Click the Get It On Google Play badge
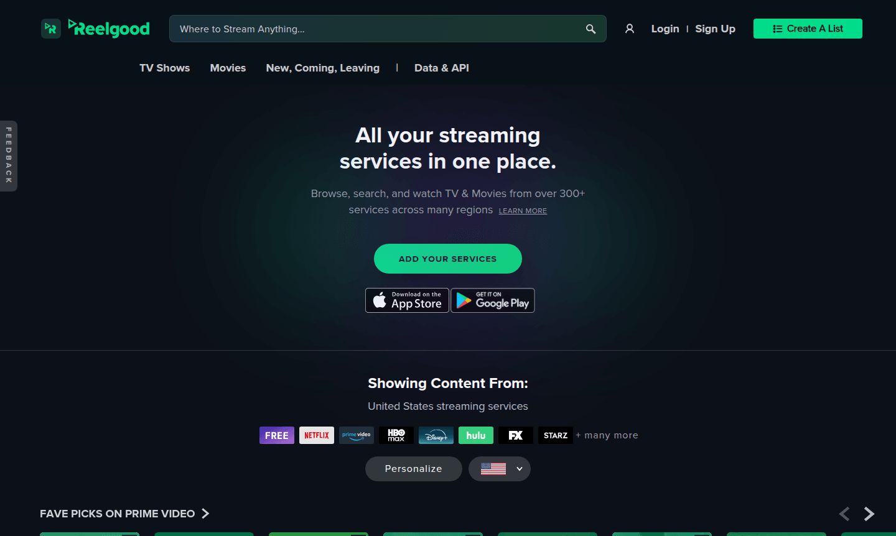Screen dimensions: 896x536 492,300
